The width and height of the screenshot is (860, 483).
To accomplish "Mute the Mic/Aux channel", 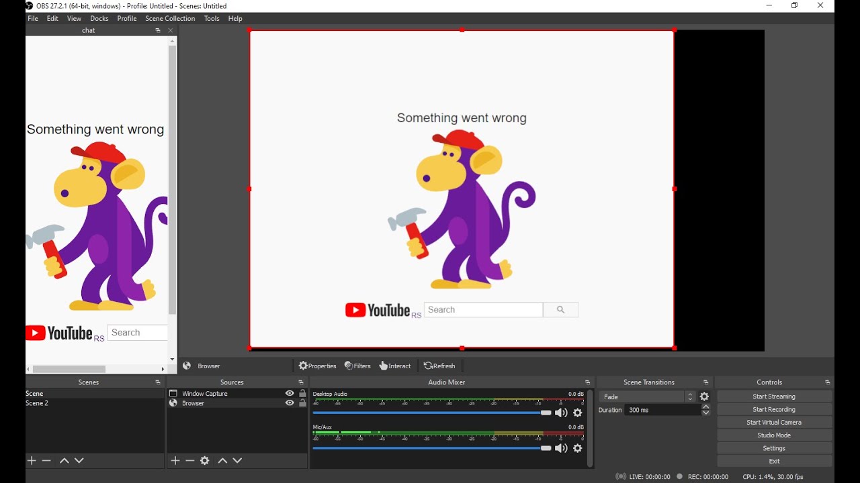I will point(561,448).
